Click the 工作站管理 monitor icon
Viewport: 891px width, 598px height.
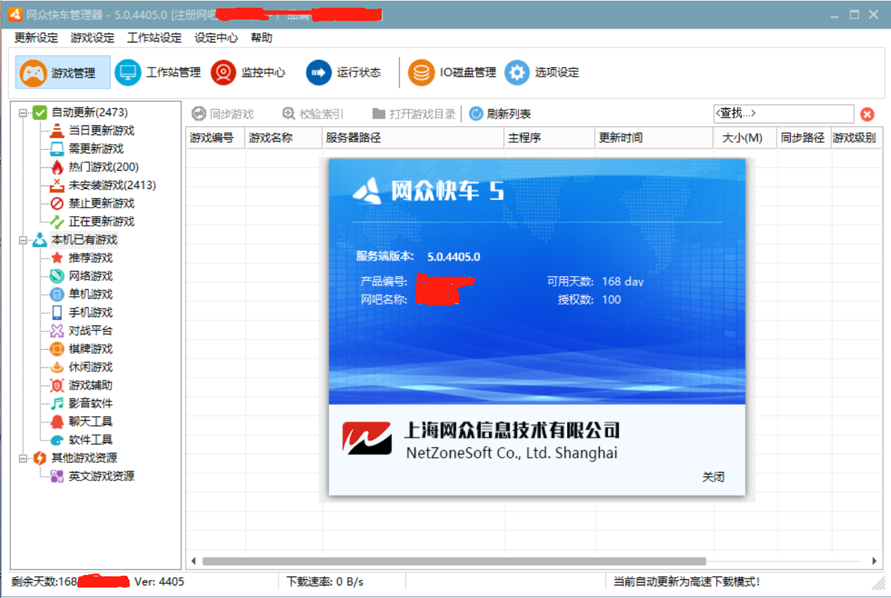pyautogui.click(x=127, y=72)
